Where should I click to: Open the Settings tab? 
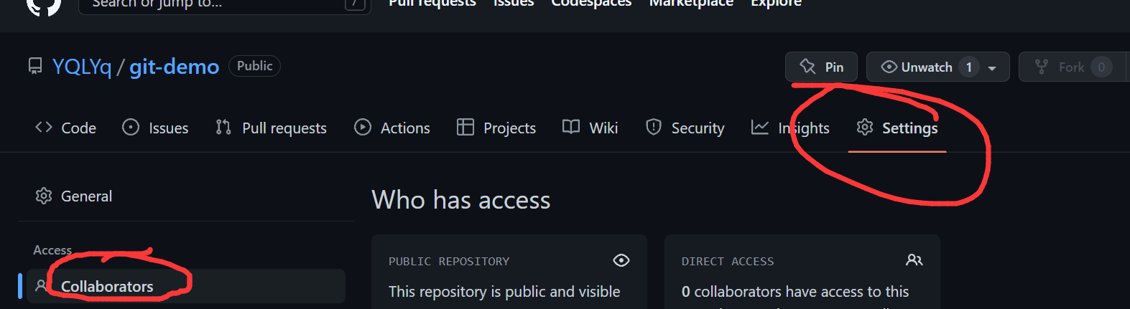point(897,128)
